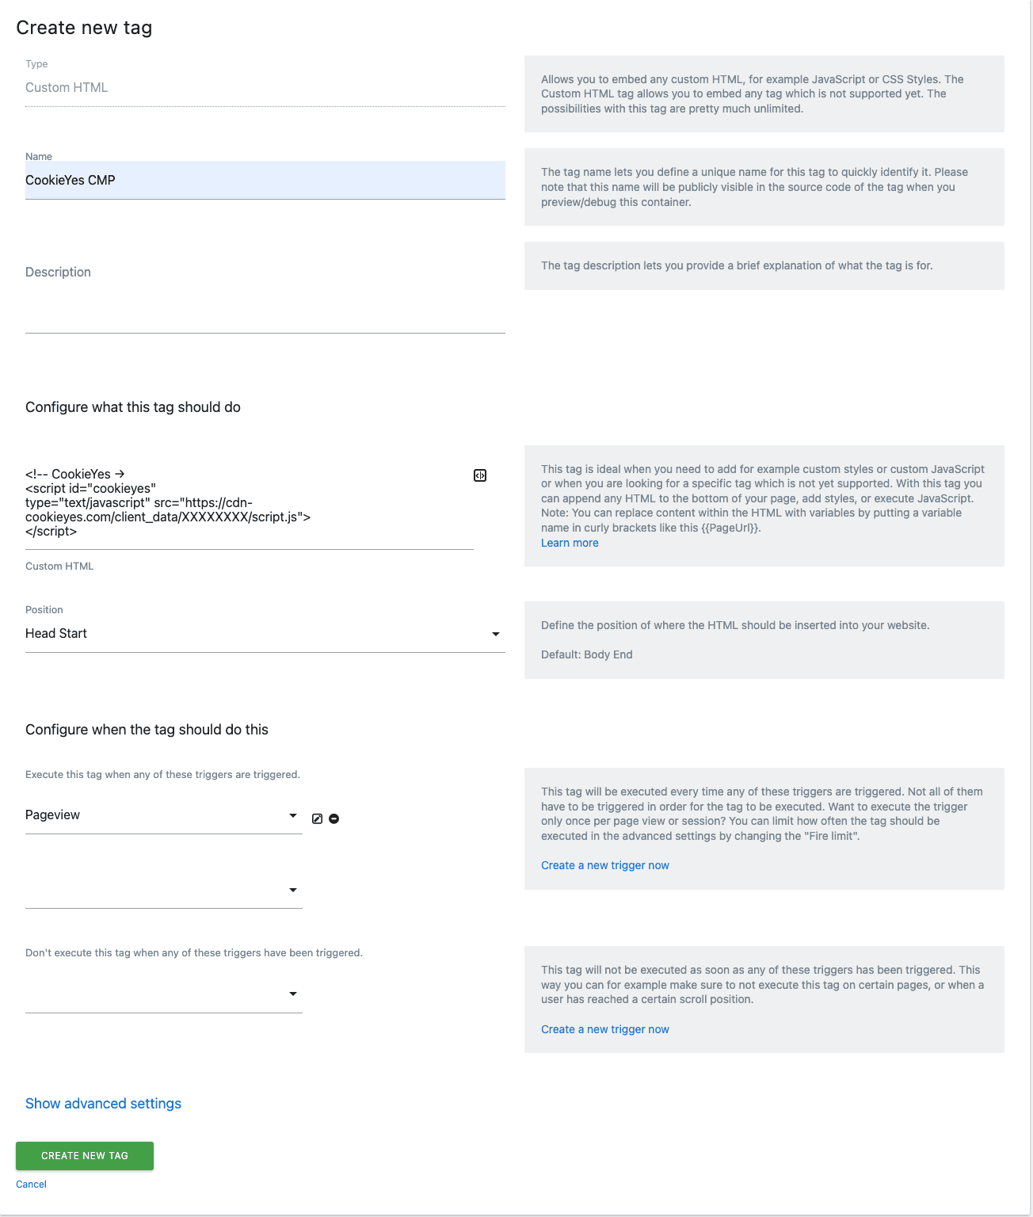Click the insert variable icon beside Custom HTML

(x=480, y=475)
